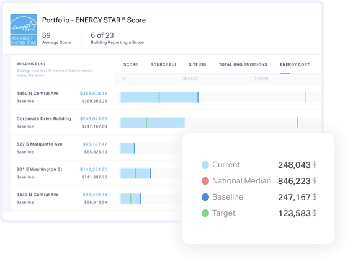This screenshot has height=264, width=353.
Task: Click the 123,583 Target tooltip value
Action: tap(294, 213)
